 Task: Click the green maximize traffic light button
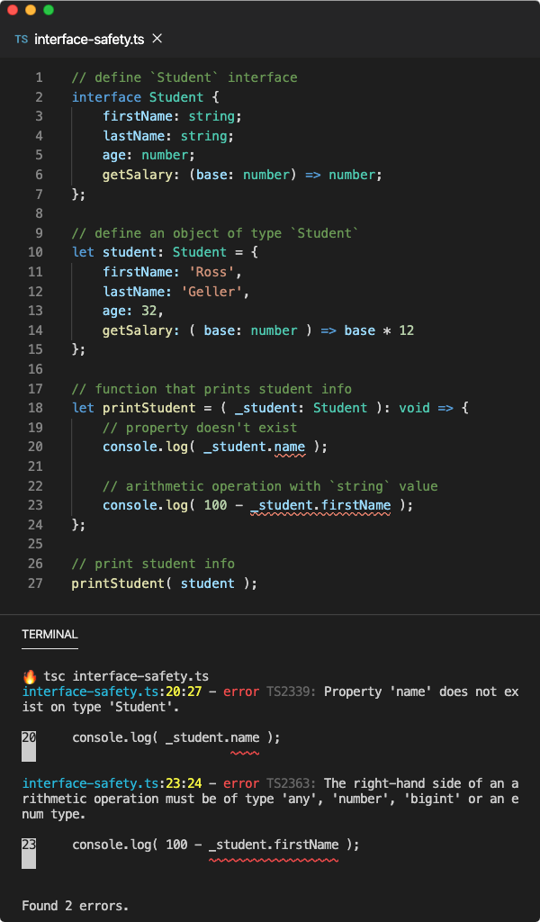coord(48,10)
